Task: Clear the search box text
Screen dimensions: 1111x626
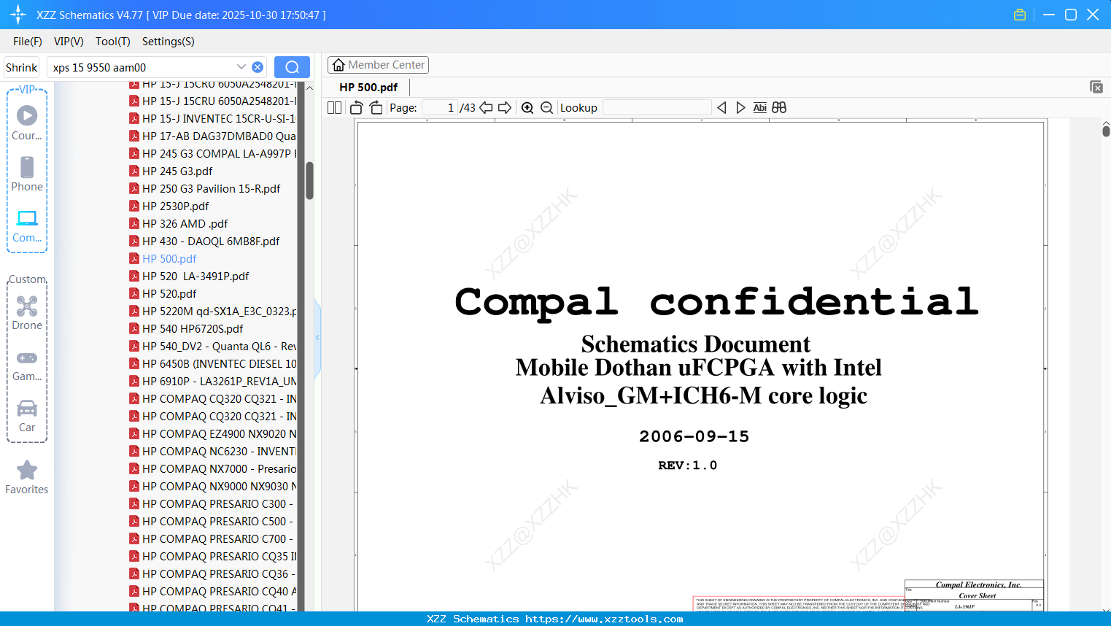Action: [x=258, y=67]
